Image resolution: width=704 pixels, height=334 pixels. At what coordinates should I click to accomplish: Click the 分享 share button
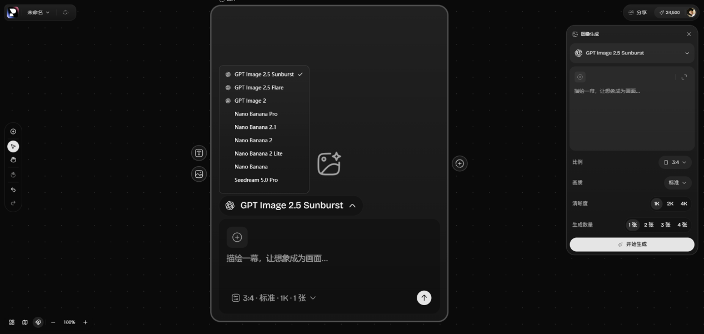click(637, 12)
